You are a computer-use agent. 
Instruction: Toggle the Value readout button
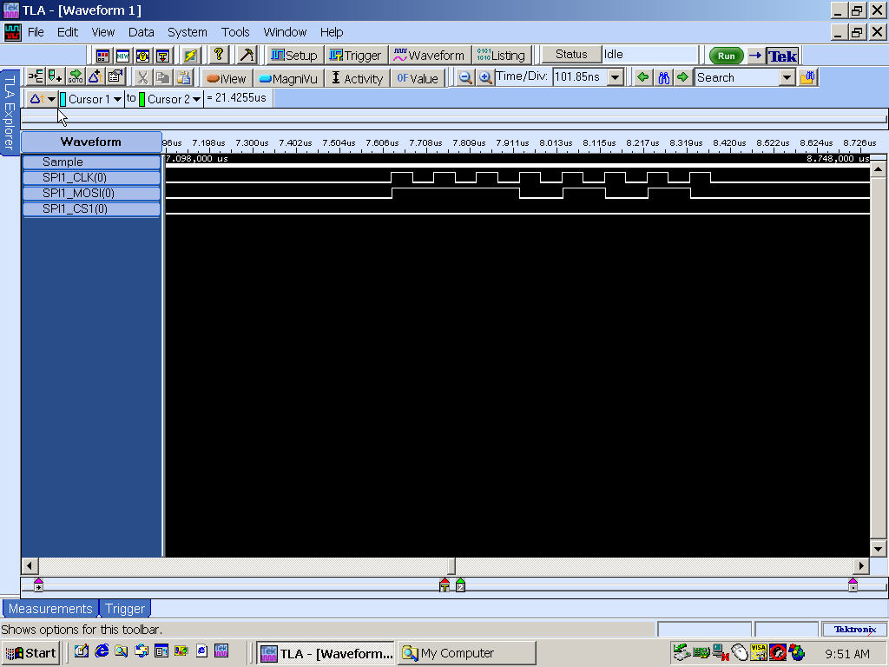point(418,78)
